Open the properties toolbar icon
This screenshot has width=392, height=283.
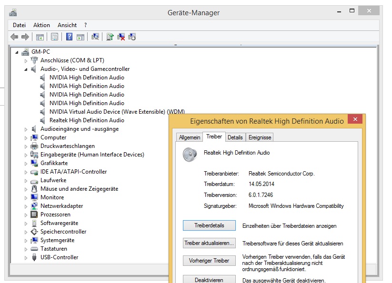[54, 37]
